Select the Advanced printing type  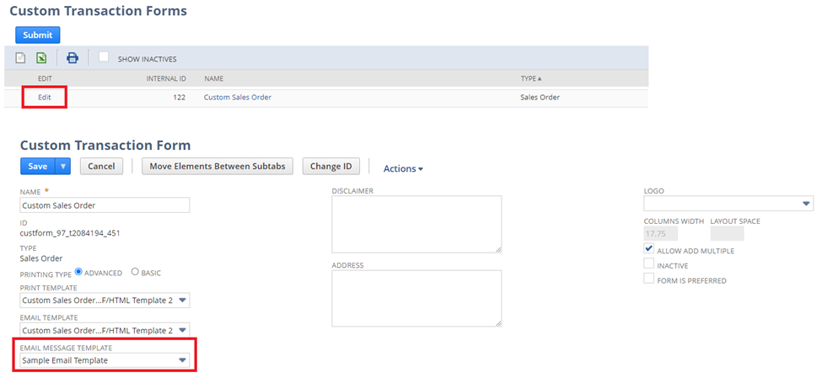click(78, 272)
